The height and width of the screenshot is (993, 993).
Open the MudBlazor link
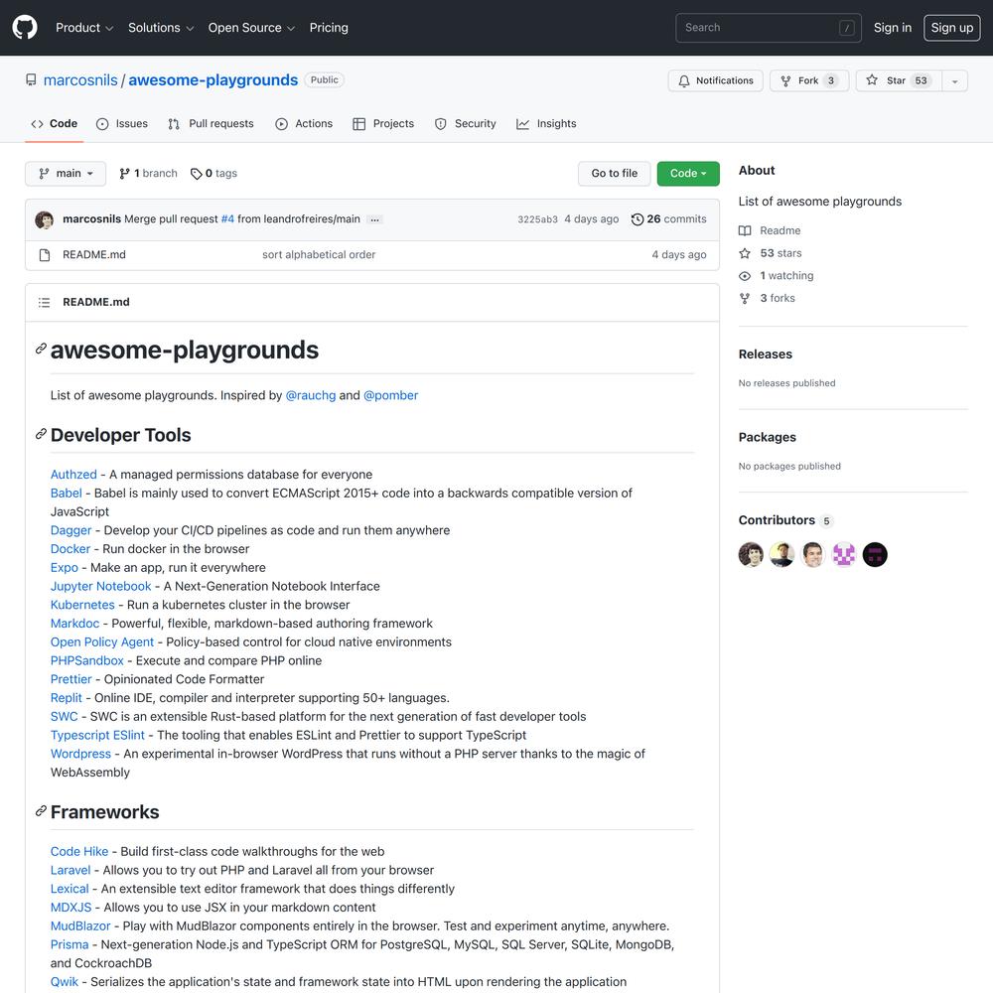click(x=80, y=925)
